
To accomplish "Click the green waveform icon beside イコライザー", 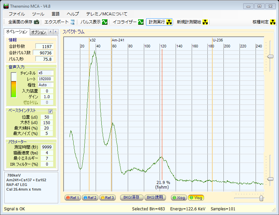I will point(141,22).
